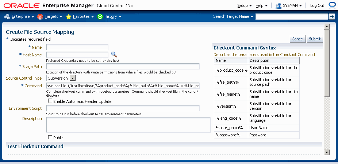Click the search target name input box
Viewport: 338px width, 164px height.
[x=292, y=16]
